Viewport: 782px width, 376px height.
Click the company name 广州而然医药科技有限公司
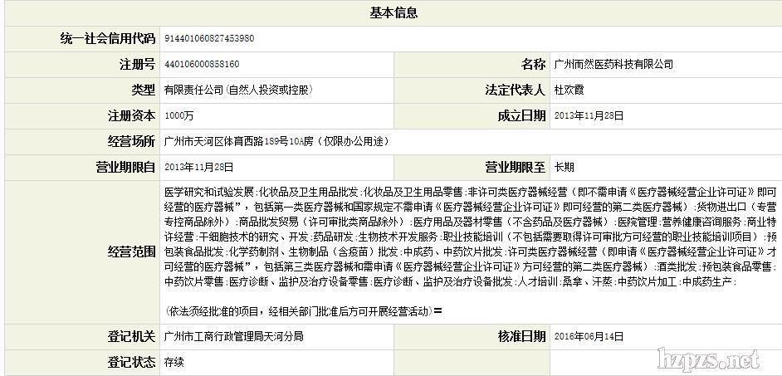(x=613, y=64)
